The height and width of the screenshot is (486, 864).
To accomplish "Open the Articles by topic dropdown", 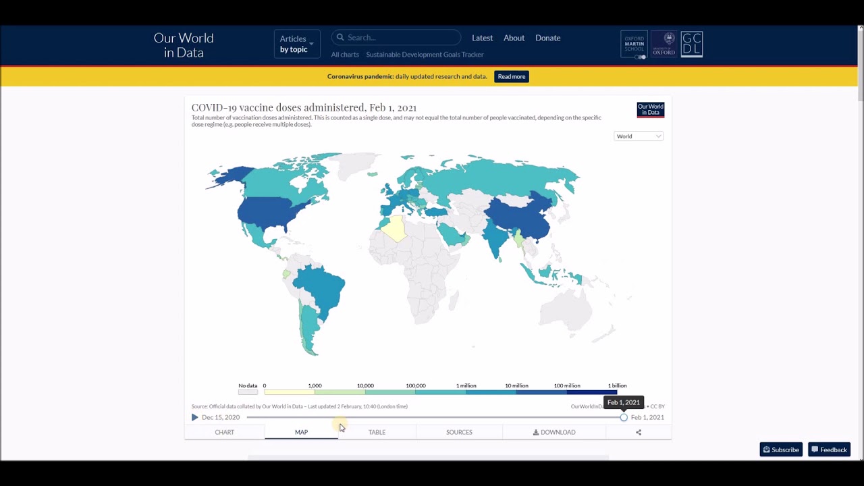I will (296, 44).
